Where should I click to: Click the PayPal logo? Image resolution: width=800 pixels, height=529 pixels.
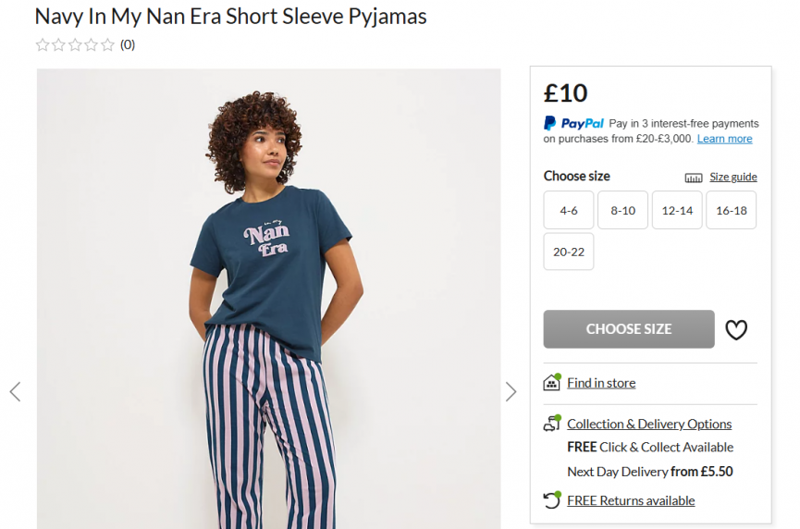[573, 123]
